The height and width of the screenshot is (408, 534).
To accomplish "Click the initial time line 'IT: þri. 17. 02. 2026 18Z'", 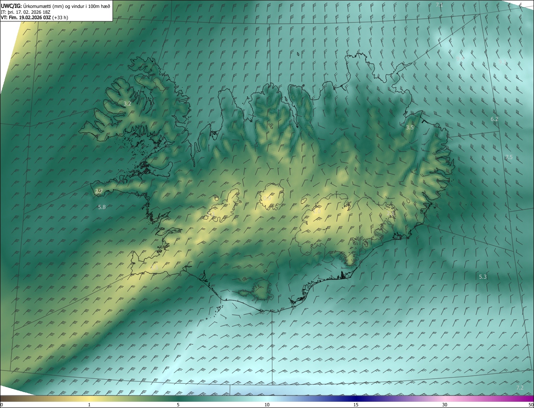I will 26,12.
